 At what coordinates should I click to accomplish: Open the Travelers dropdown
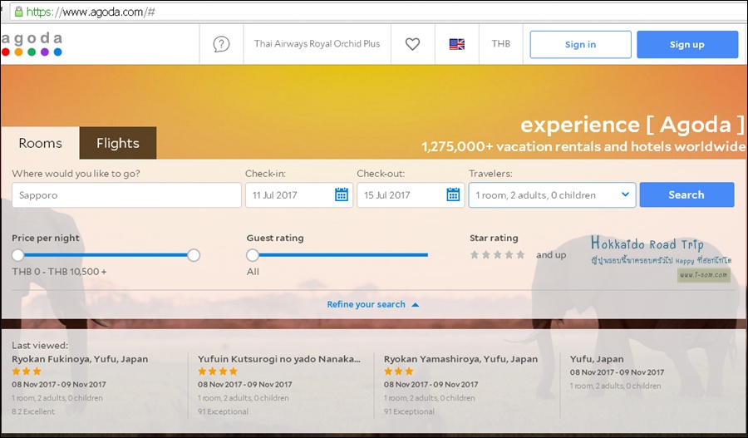[552, 195]
